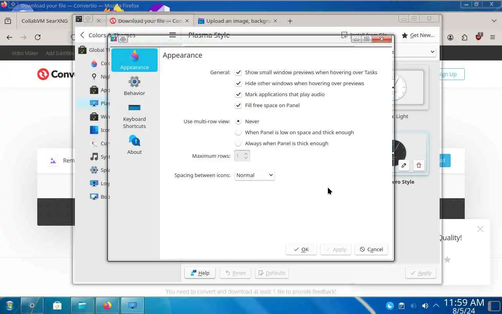Open the file manager taskbar icon
Image resolution: width=502 pixels, height=314 pixels.
[x=82, y=305]
